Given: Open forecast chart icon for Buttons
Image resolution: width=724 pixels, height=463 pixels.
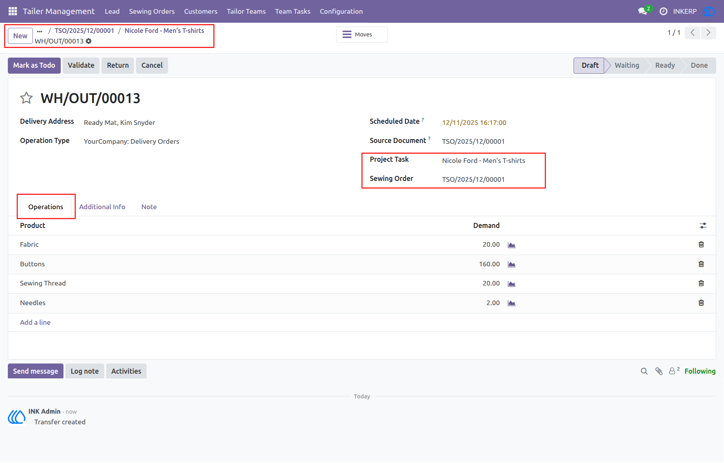Looking at the screenshot, I should (512, 264).
